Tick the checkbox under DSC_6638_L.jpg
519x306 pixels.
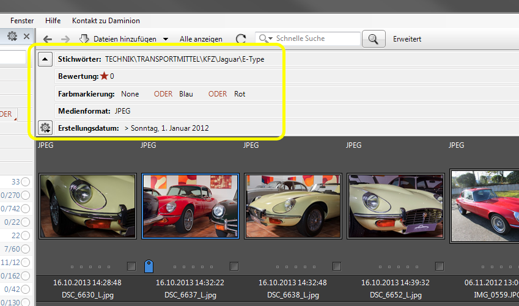tap(336, 266)
